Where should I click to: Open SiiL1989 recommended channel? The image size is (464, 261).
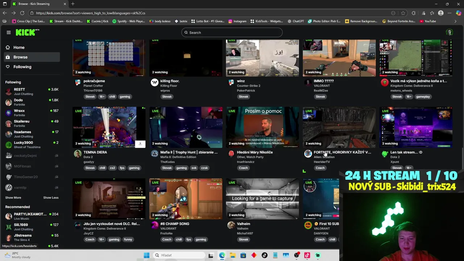[32, 227]
